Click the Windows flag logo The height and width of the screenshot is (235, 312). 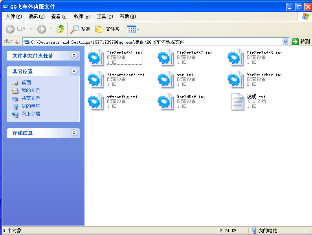coord(305,17)
